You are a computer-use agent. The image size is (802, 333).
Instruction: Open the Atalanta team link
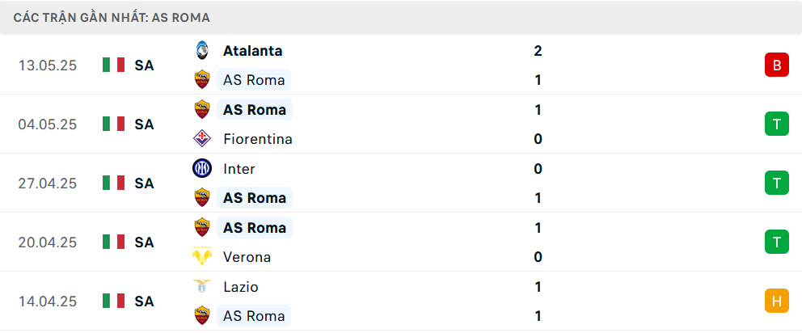252,51
